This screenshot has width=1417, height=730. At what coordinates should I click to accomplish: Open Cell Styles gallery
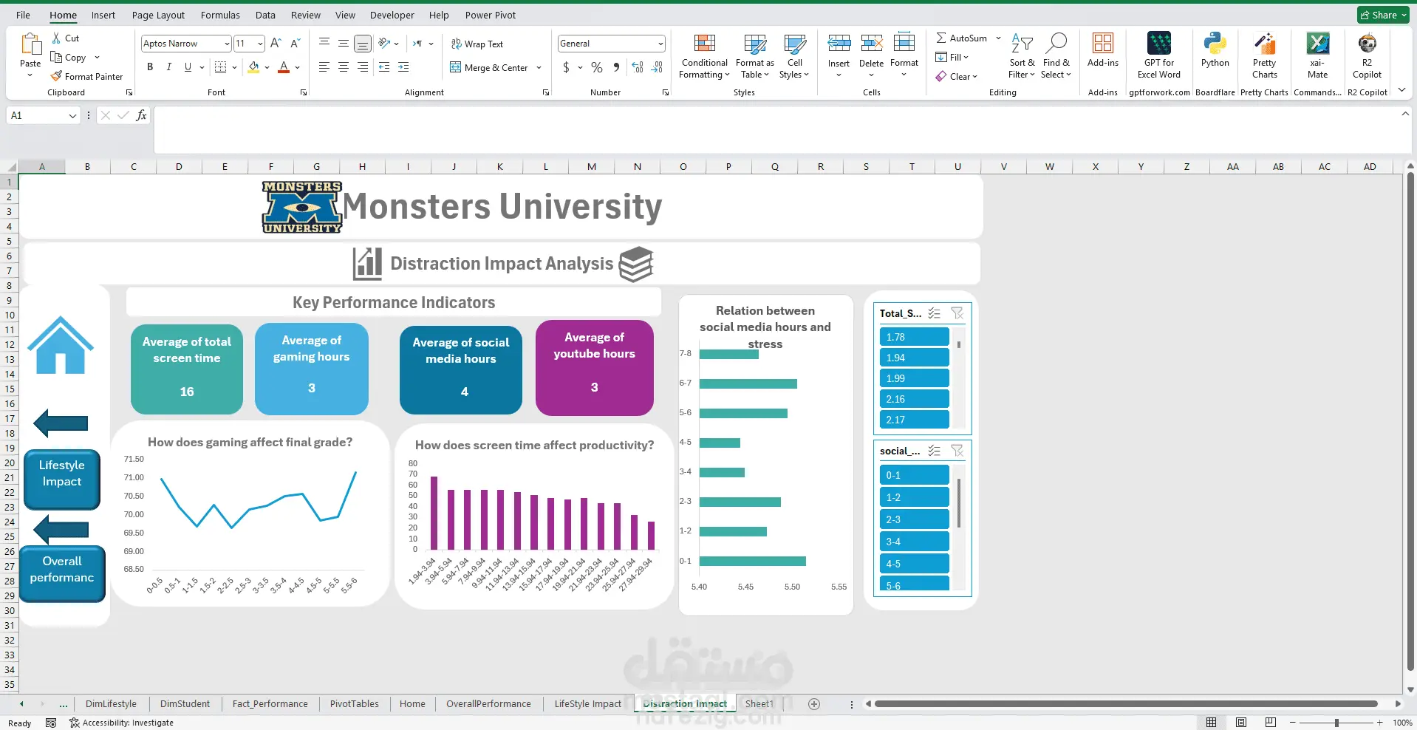pos(794,56)
